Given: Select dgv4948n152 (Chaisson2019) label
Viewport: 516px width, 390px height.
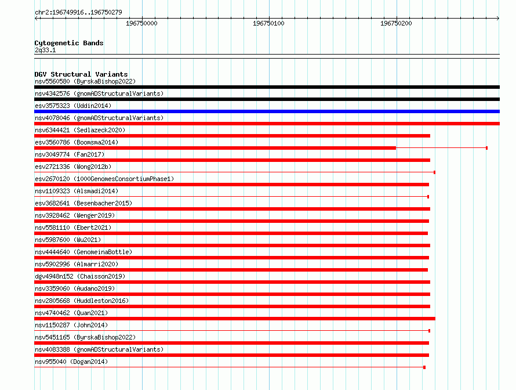Looking at the screenshot, I should 80,276.
